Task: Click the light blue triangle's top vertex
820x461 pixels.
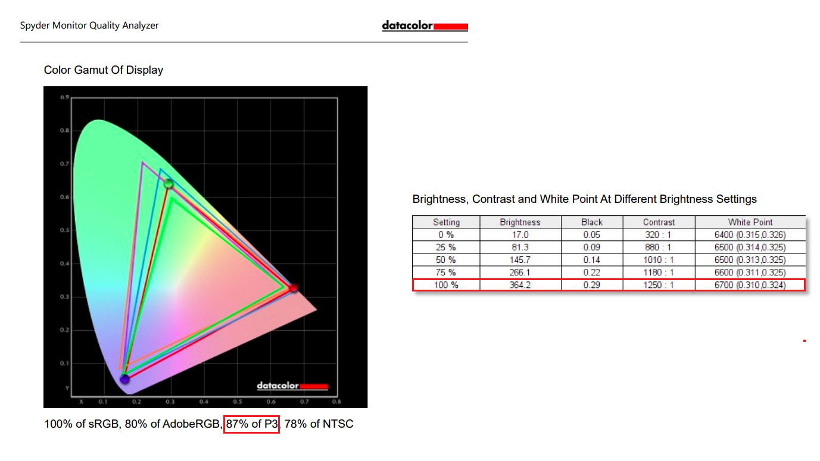Action: tap(160, 170)
